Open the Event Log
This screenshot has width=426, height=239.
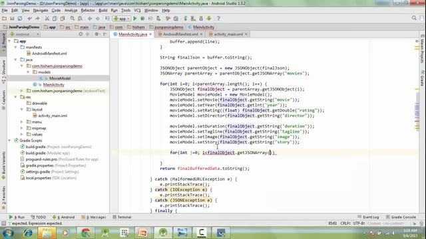(x=368, y=217)
